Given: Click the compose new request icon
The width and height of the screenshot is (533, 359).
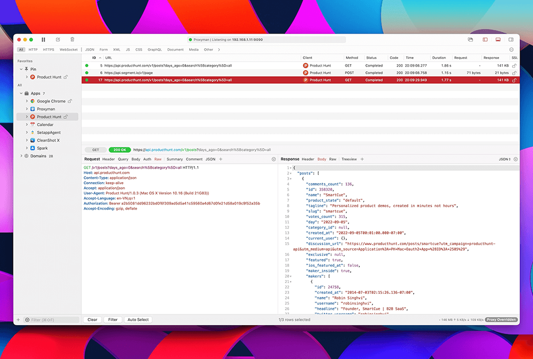Looking at the screenshot, I should coord(58,39).
